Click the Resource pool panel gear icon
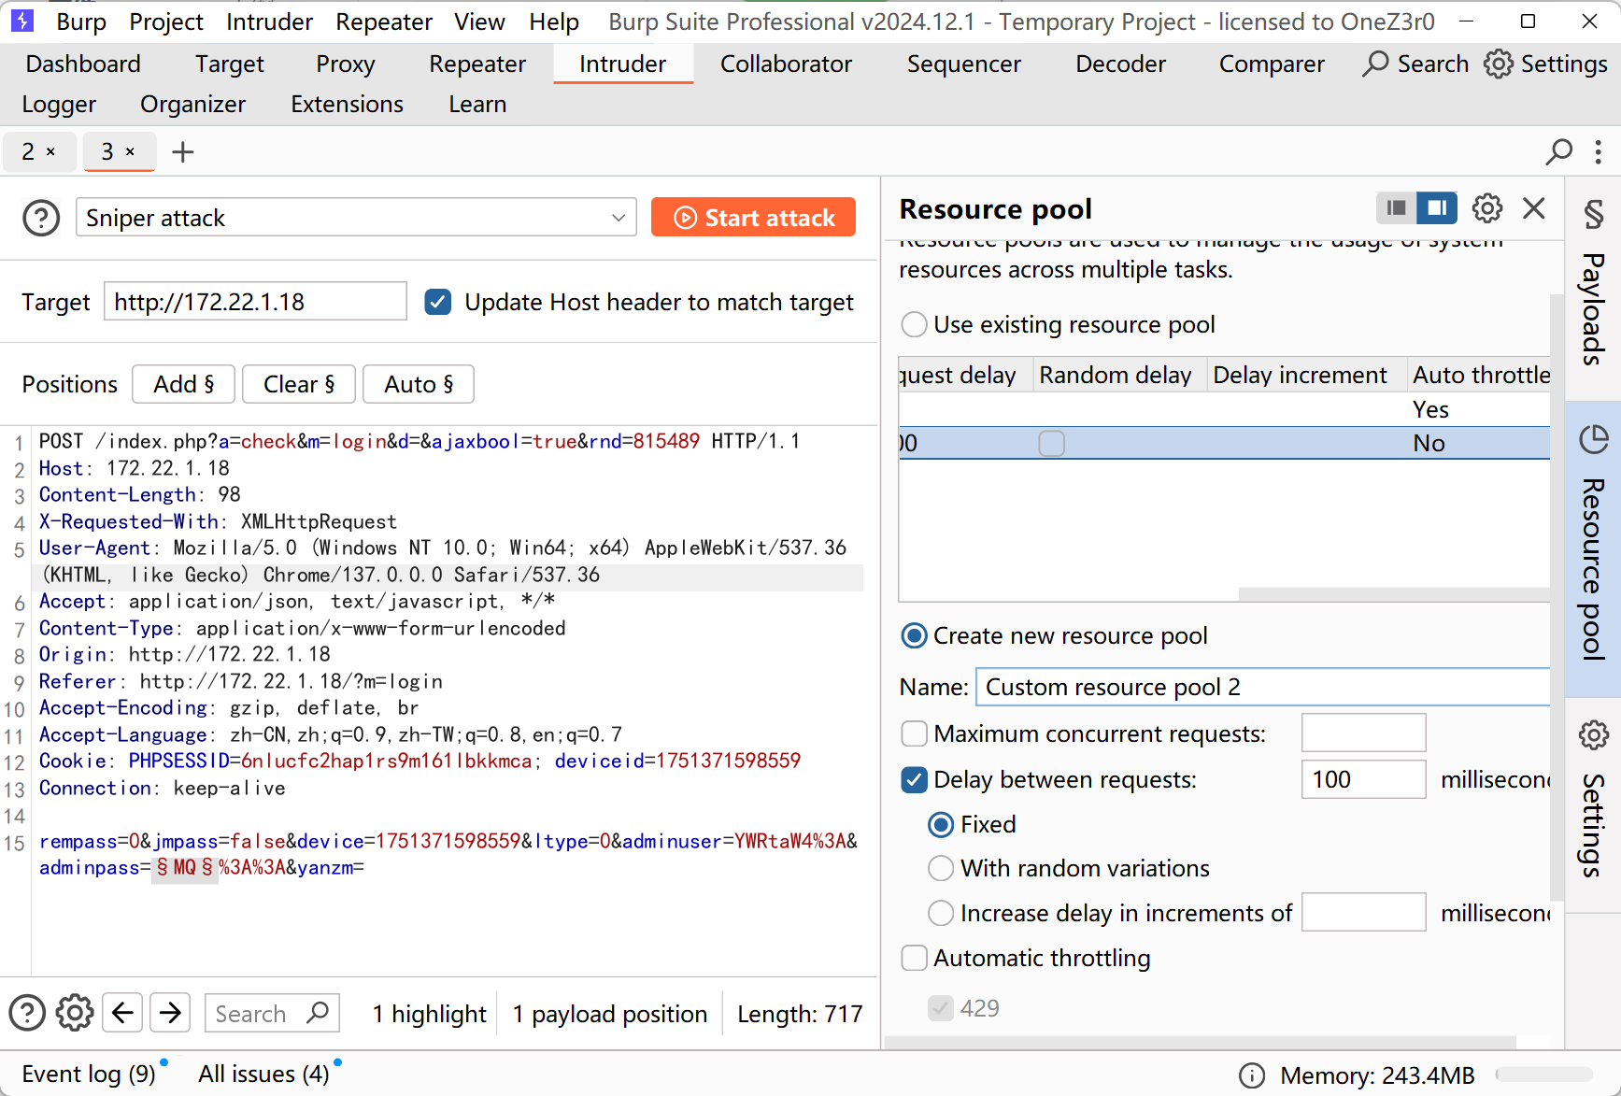This screenshot has height=1096, width=1621. [1486, 208]
